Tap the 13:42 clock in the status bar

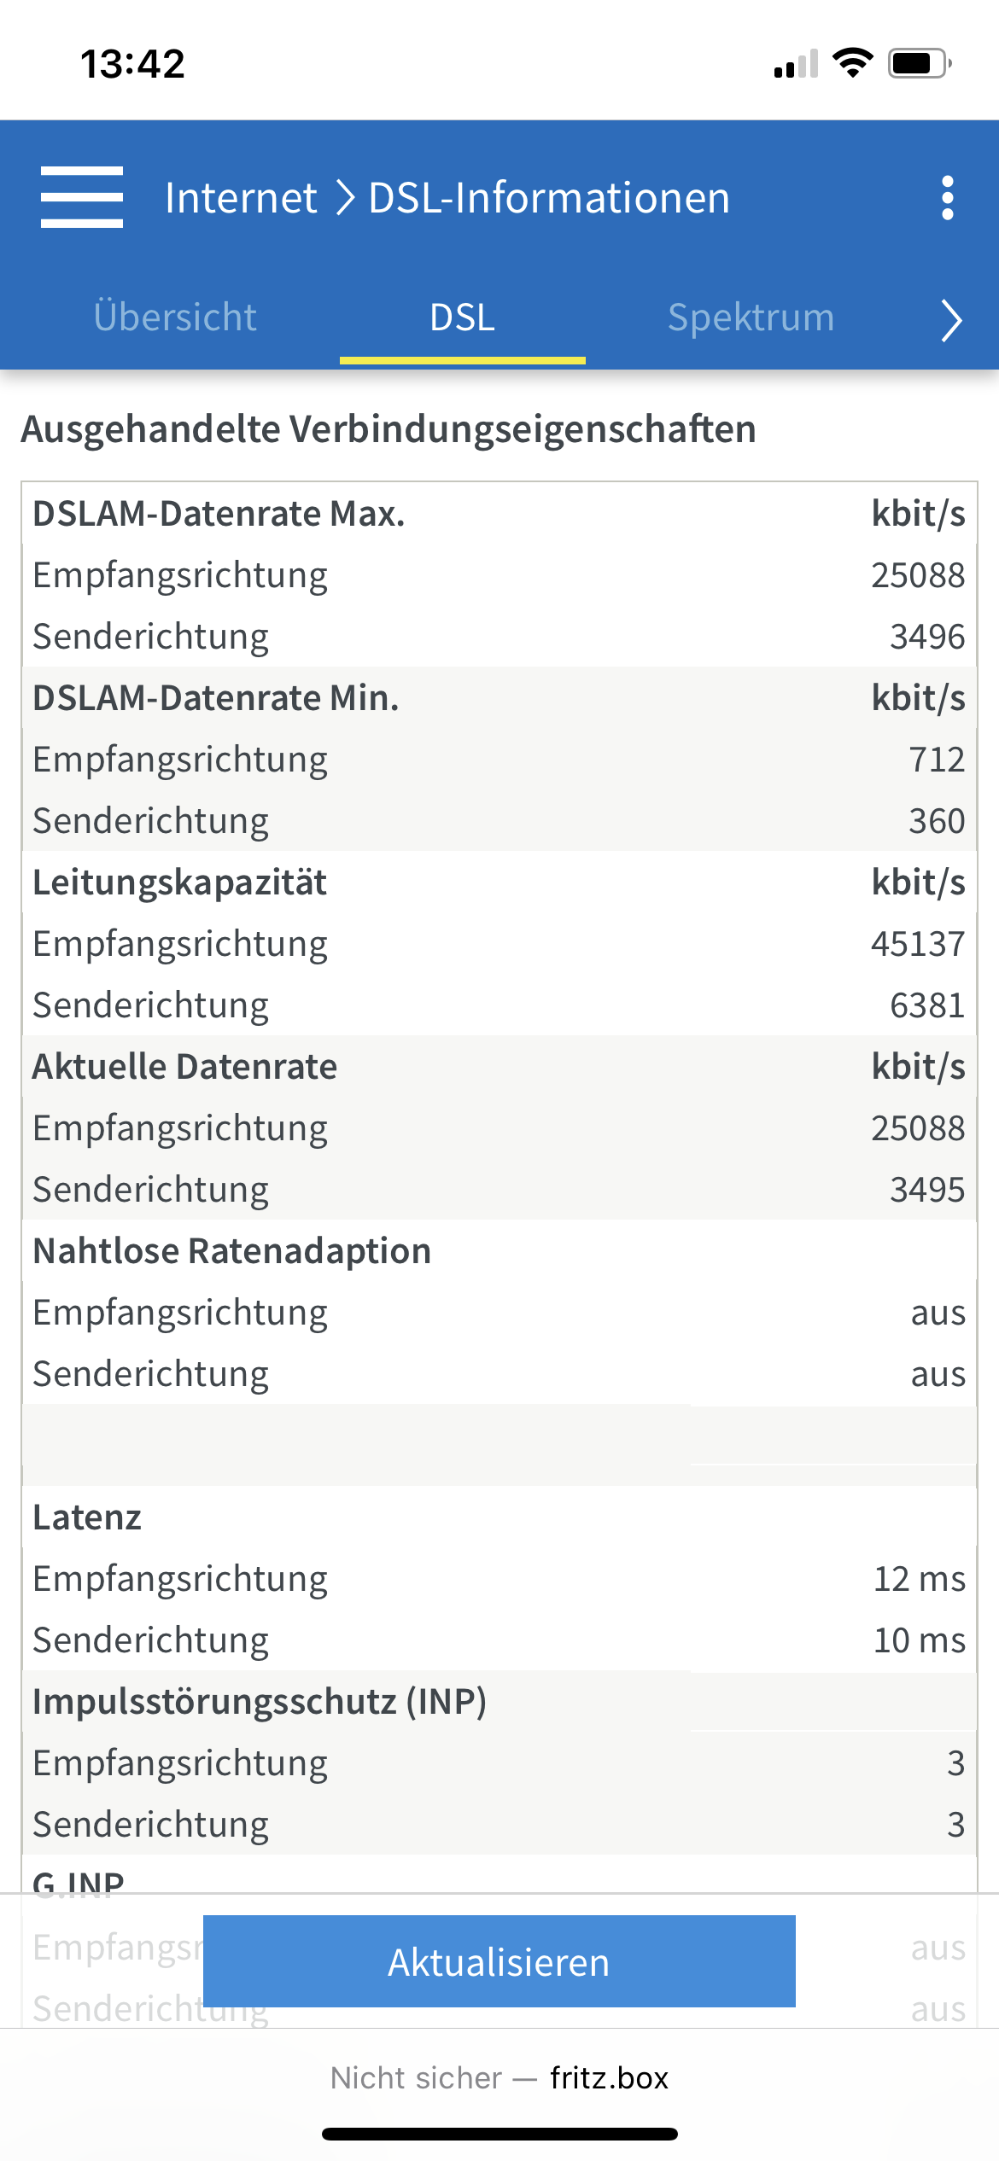click(x=132, y=64)
